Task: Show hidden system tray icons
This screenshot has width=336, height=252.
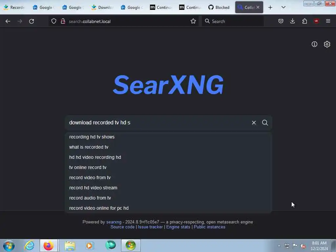Action: (x=279, y=246)
